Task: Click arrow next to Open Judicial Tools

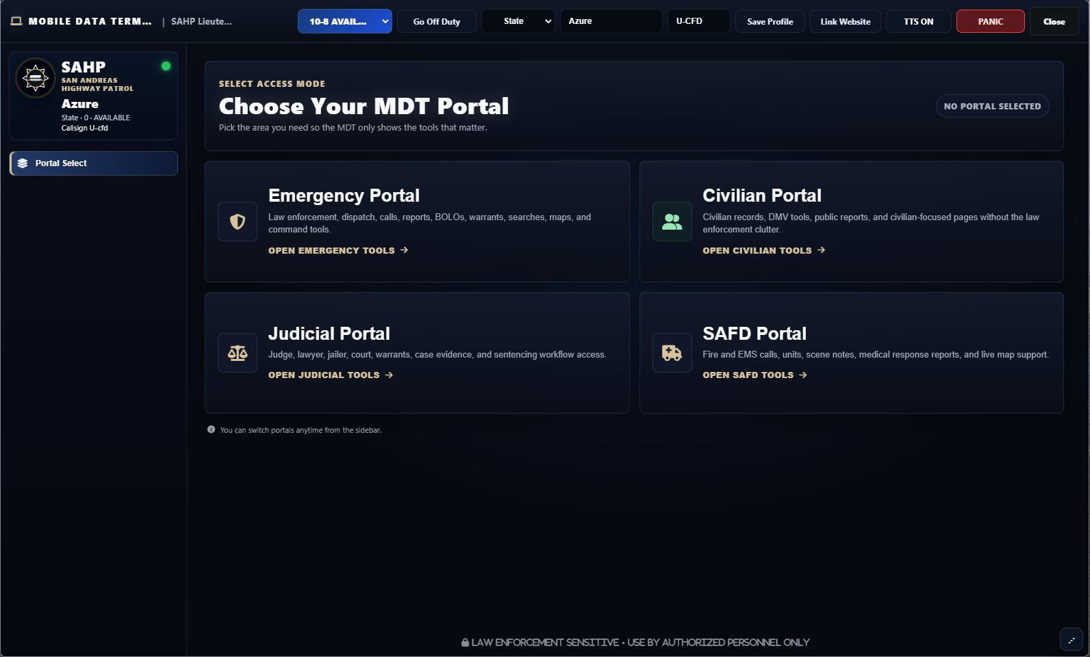Action: 389,375
